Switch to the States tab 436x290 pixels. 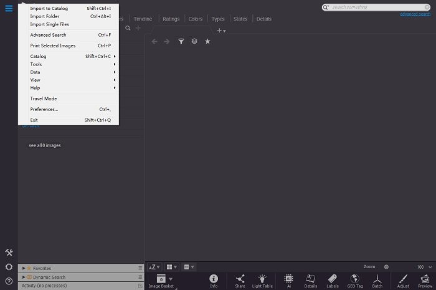click(x=240, y=19)
